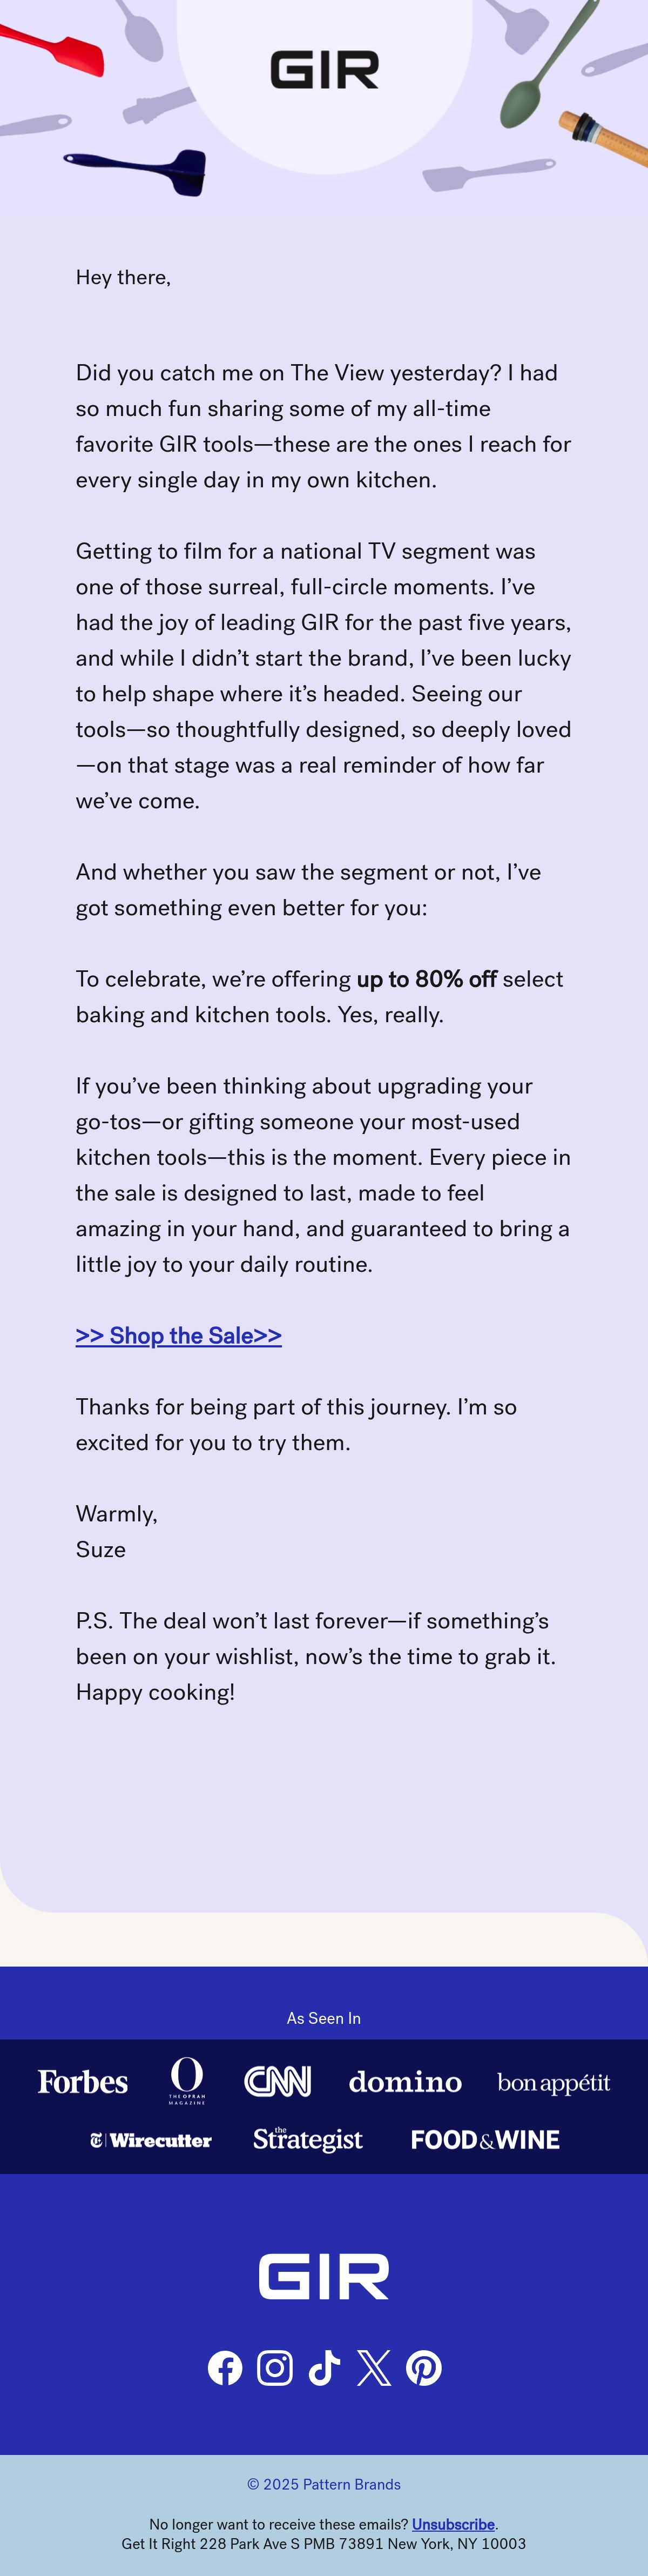Open the Pinterest social icon
The height and width of the screenshot is (2576, 648).
[x=424, y=2368]
